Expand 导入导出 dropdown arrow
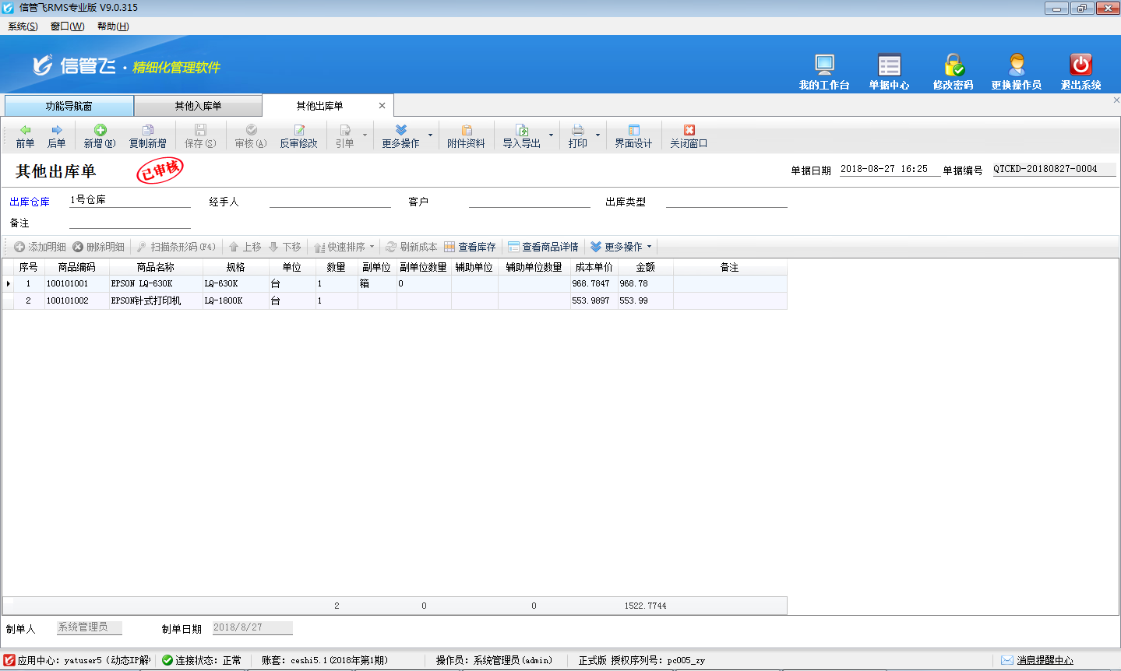The image size is (1121, 671). pyautogui.click(x=551, y=135)
